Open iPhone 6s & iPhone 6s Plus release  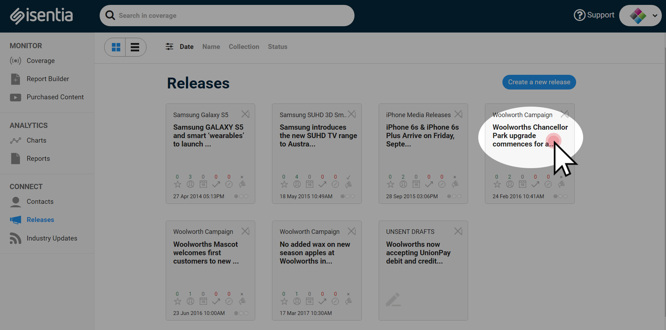[x=422, y=136]
